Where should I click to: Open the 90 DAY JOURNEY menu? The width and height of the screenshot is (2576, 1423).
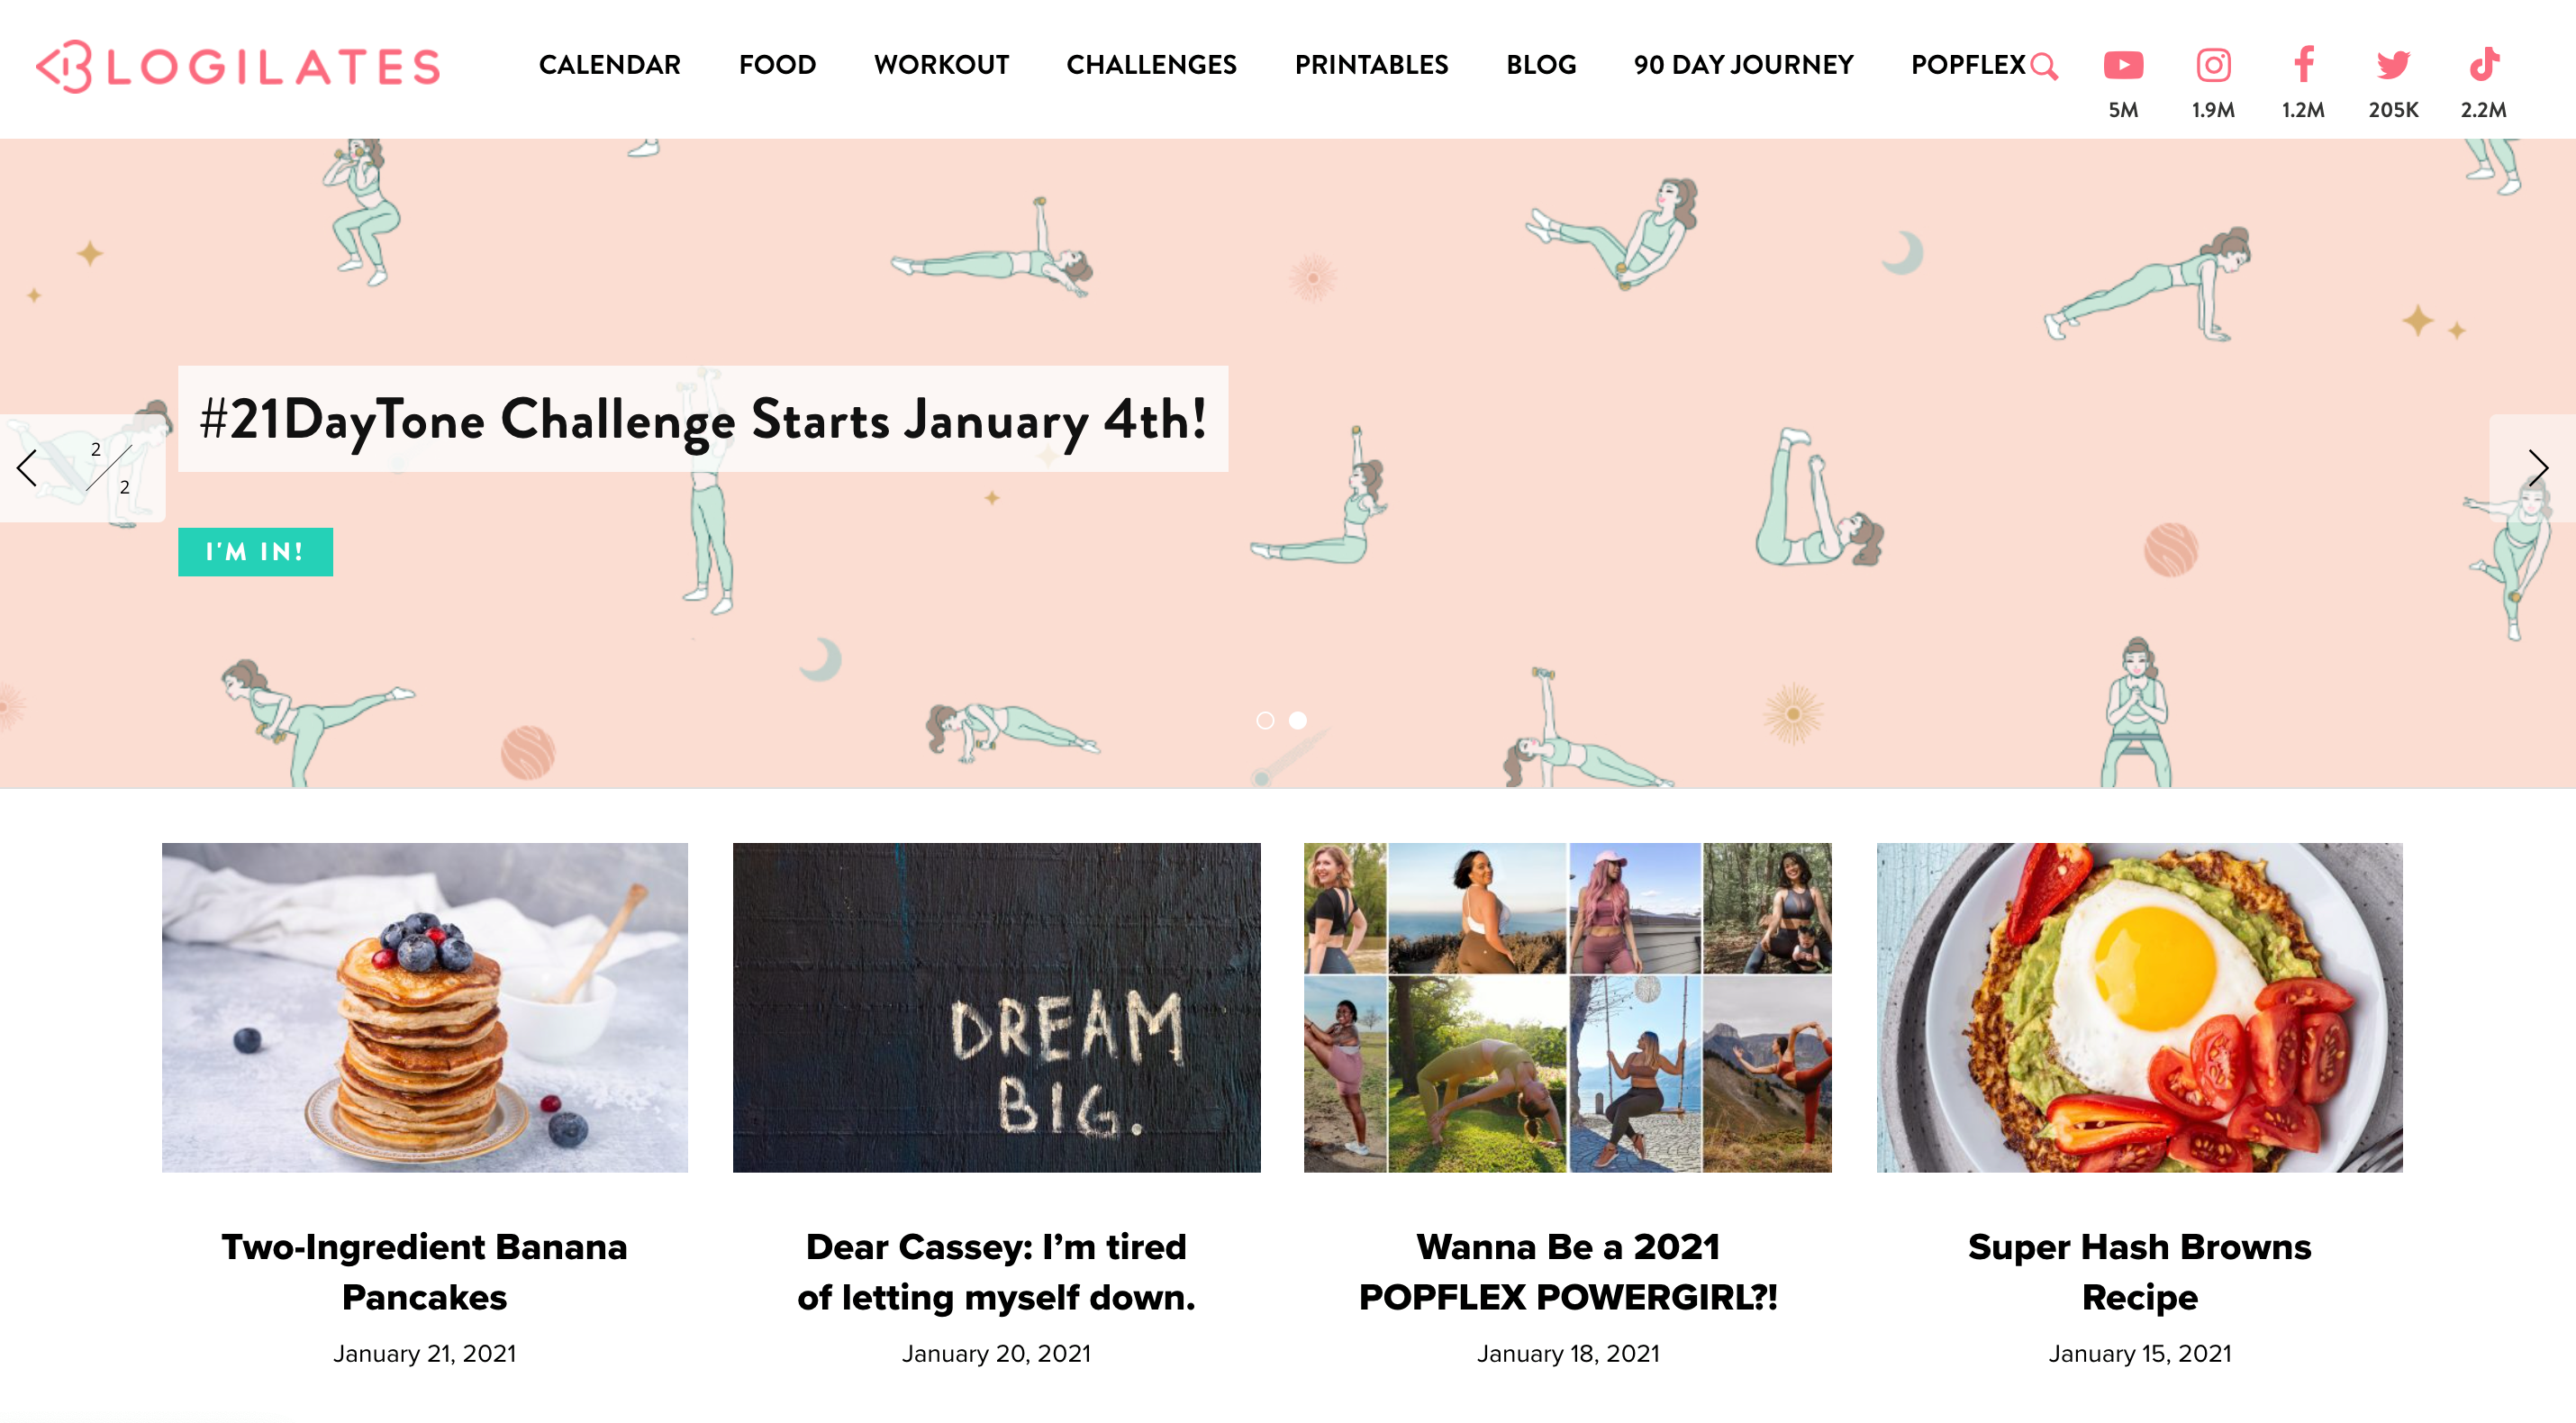point(1743,65)
